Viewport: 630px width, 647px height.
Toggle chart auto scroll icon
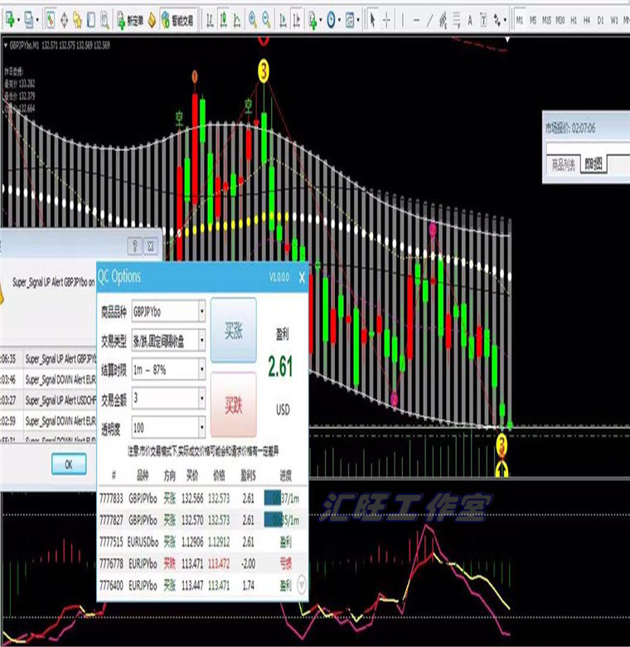283,19
